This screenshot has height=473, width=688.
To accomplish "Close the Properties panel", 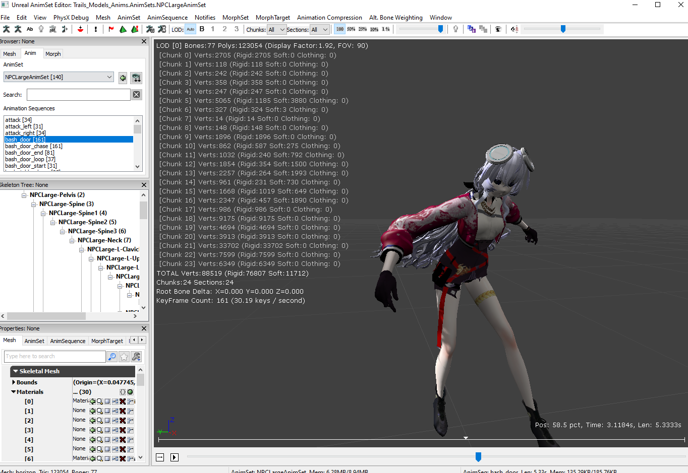I will tap(144, 328).
